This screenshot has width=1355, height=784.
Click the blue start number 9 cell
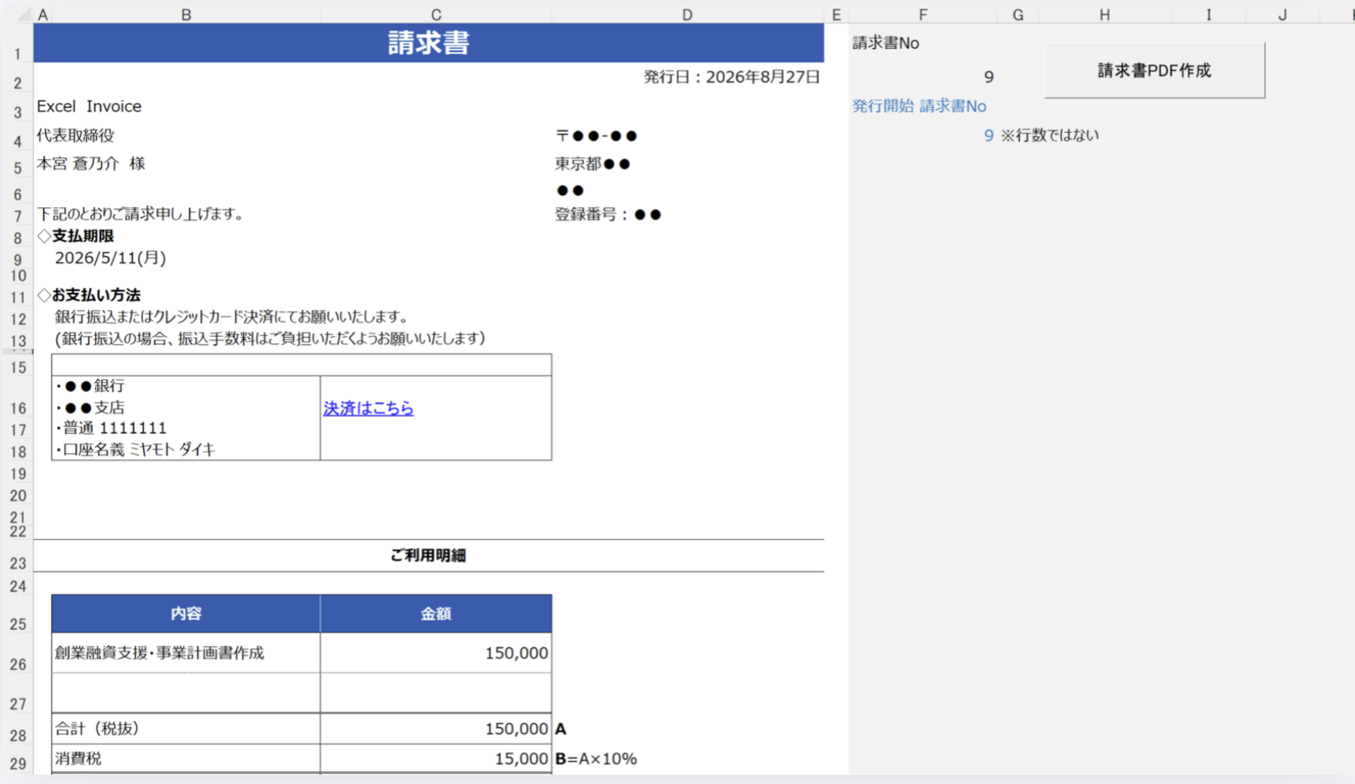pos(989,136)
